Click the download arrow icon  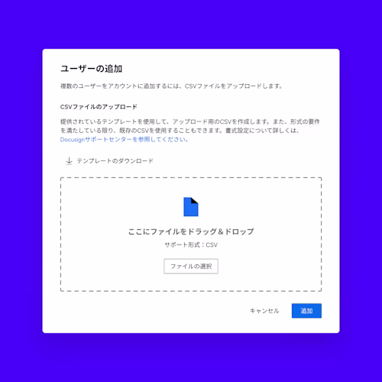(69, 161)
